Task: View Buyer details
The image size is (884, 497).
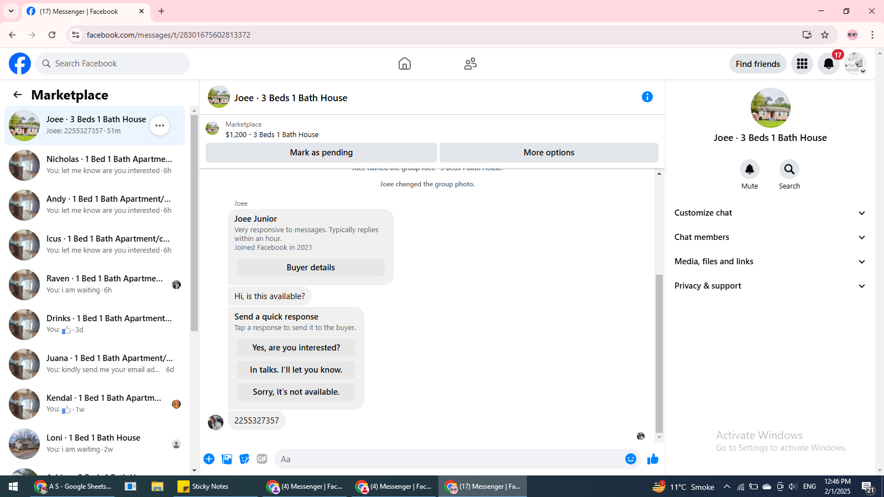Action: (x=311, y=268)
